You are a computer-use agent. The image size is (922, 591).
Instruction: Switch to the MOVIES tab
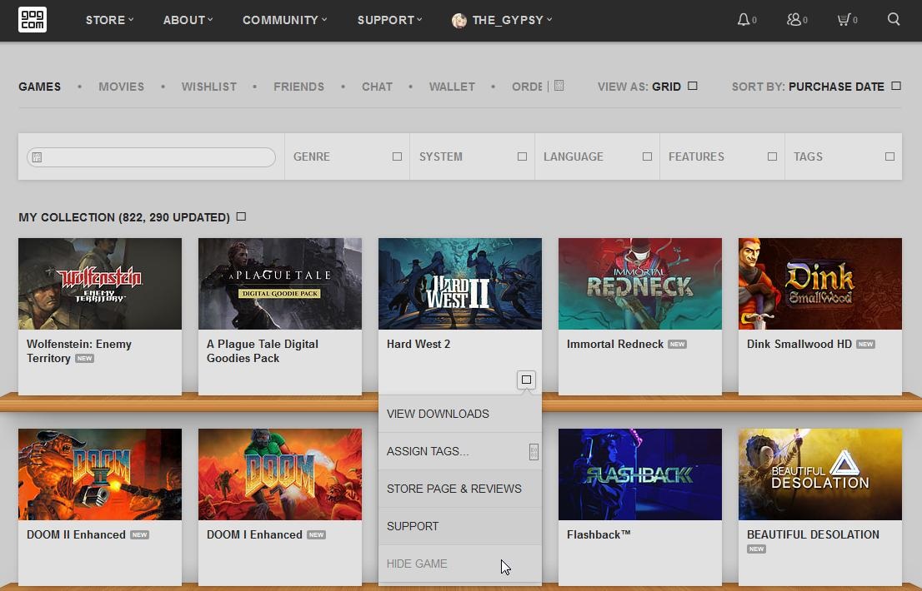pos(121,87)
